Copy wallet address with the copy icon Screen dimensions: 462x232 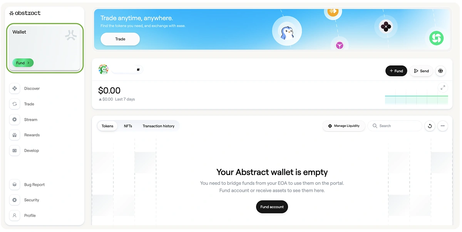pyautogui.click(x=138, y=70)
